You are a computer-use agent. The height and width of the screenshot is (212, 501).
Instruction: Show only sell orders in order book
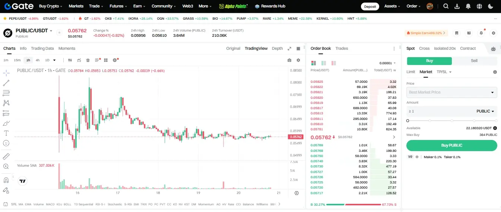333,63
